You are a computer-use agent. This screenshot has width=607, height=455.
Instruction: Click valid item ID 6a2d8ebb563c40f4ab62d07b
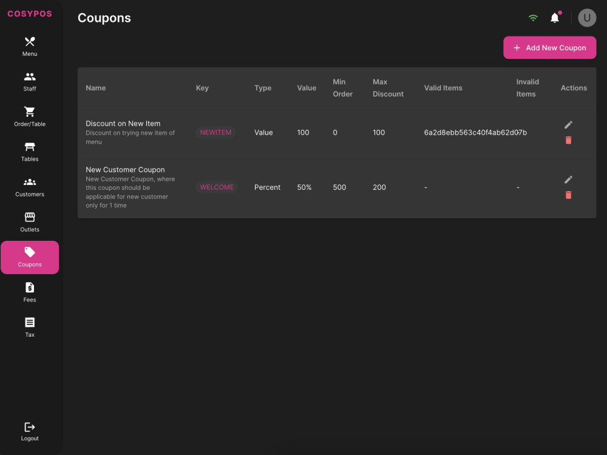coord(475,132)
